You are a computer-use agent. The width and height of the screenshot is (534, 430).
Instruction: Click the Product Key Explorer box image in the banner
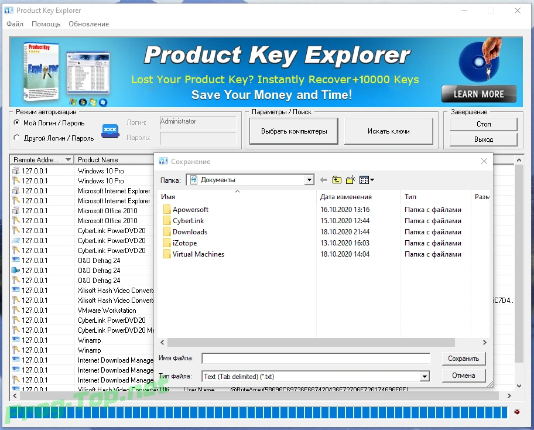(x=41, y=72)
